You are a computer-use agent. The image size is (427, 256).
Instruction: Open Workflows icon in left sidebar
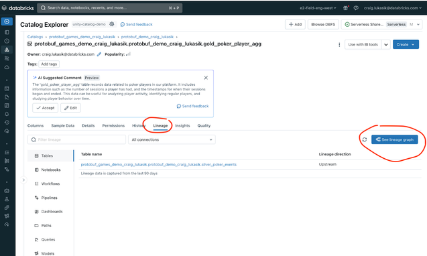coord(7,58)
